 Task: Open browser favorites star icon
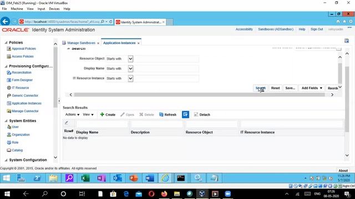click(344, 22)
